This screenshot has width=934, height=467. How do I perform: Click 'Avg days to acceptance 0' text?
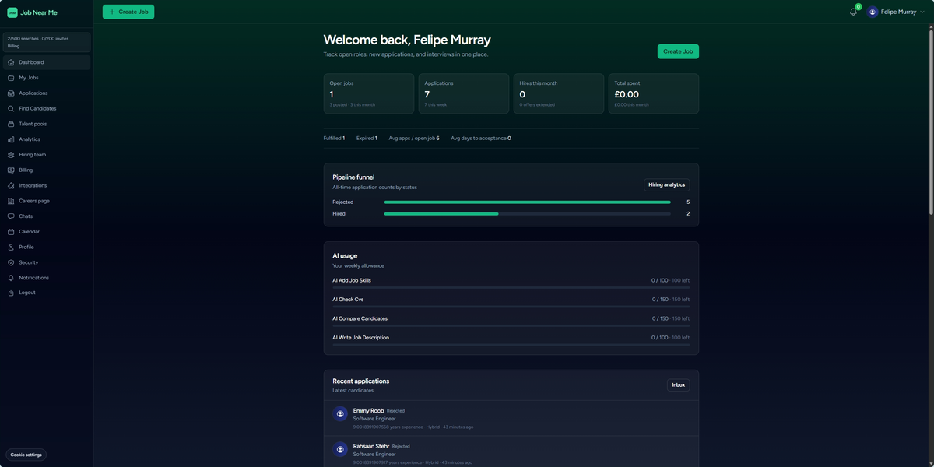(x=481, y=138)
